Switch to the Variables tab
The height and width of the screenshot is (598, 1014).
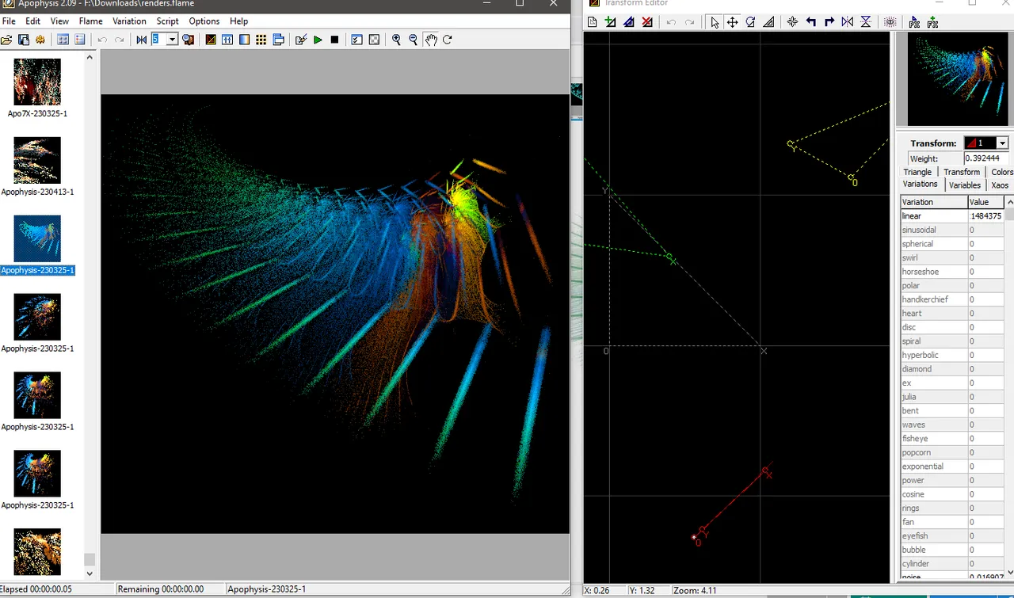[965, 185]
